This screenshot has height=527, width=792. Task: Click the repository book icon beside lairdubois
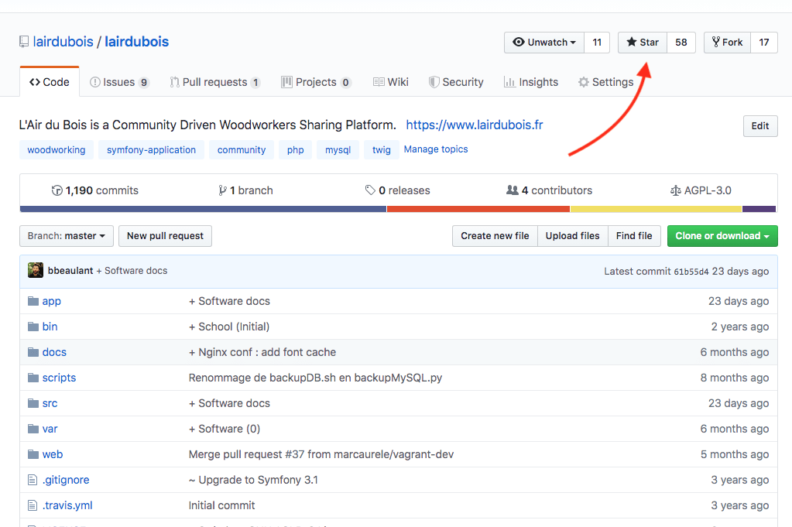(24, 42)
